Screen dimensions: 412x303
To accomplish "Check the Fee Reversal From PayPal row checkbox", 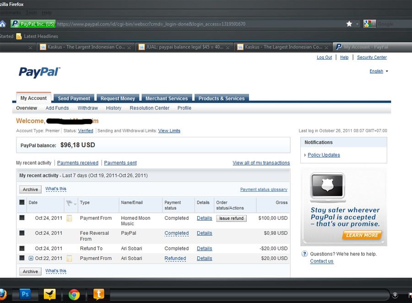I will pos(22,233).
